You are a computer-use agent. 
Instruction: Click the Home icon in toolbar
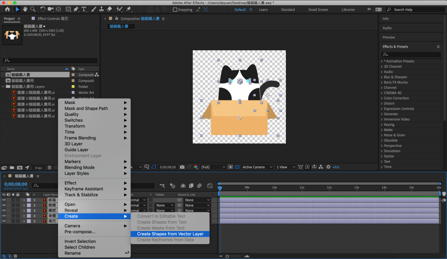7,9
